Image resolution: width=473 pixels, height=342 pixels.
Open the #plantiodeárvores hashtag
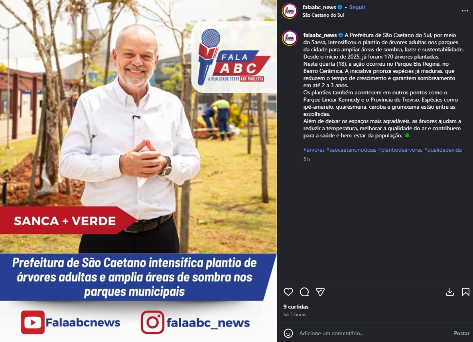pyautogui.click(x=400, y=150)
